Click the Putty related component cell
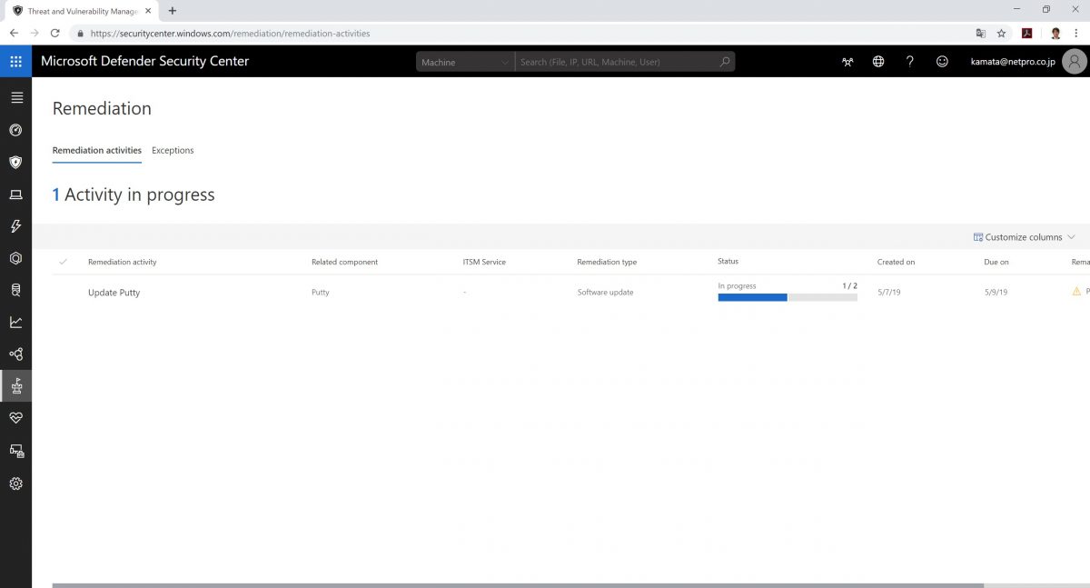 tap(320, 293)
